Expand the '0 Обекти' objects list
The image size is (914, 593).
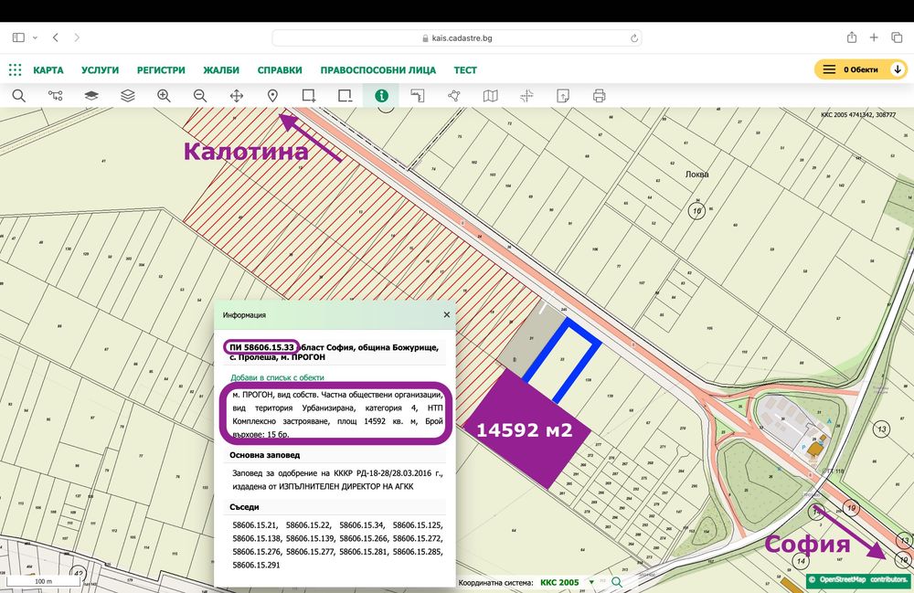tap(859, 69)
